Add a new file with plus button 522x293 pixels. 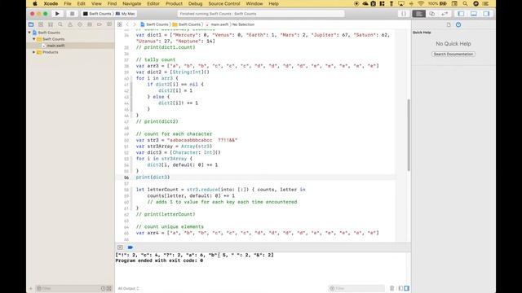pyautogui.click(x=31, y=288)
